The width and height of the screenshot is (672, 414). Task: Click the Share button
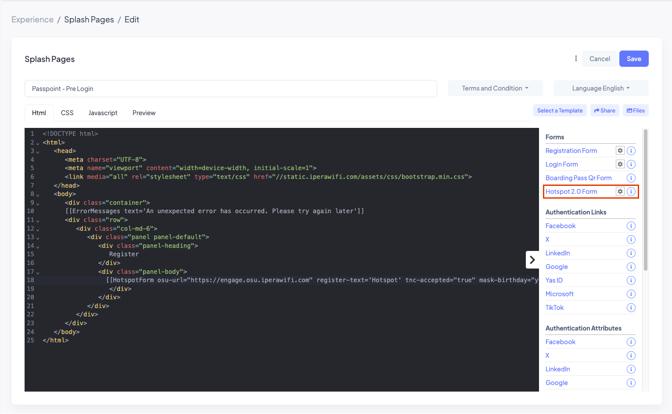605,110
